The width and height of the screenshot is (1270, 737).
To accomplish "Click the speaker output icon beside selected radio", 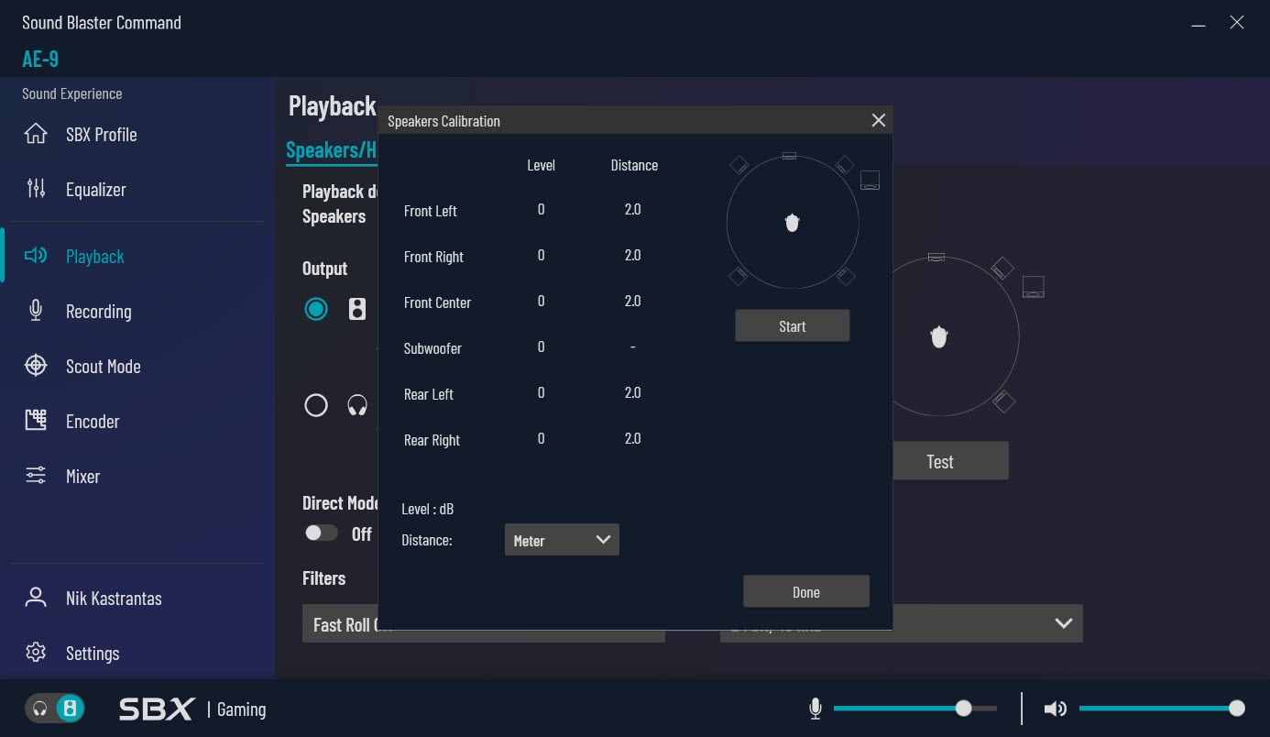I will [357, 309].
